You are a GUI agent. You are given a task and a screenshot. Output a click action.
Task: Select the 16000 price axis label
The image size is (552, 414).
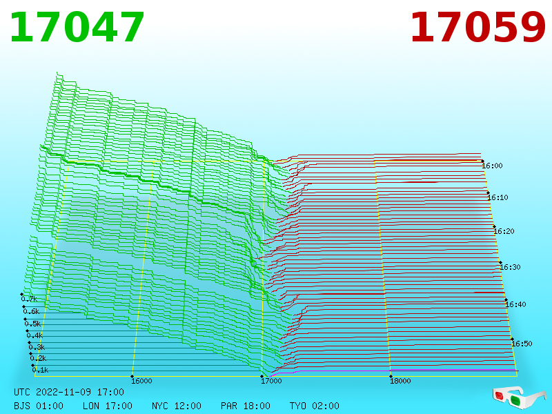coord(142,382)
